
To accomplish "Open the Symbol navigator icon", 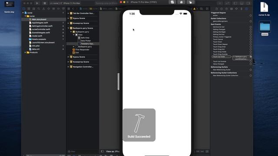I will (34, 9).
